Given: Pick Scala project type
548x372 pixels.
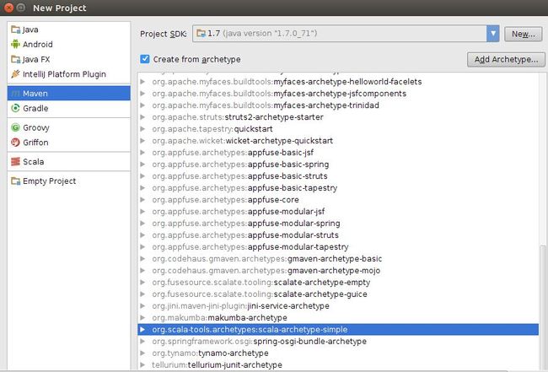Looking at the screenshot, I should pos(69,161).
